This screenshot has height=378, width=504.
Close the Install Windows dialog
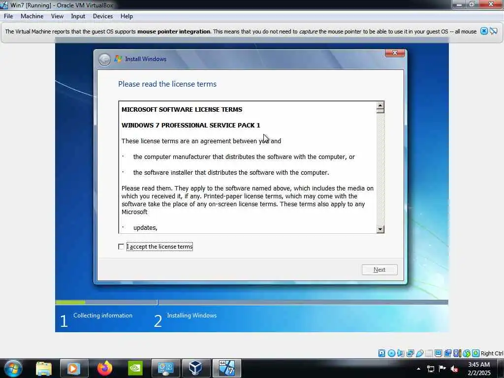[395, 53]
